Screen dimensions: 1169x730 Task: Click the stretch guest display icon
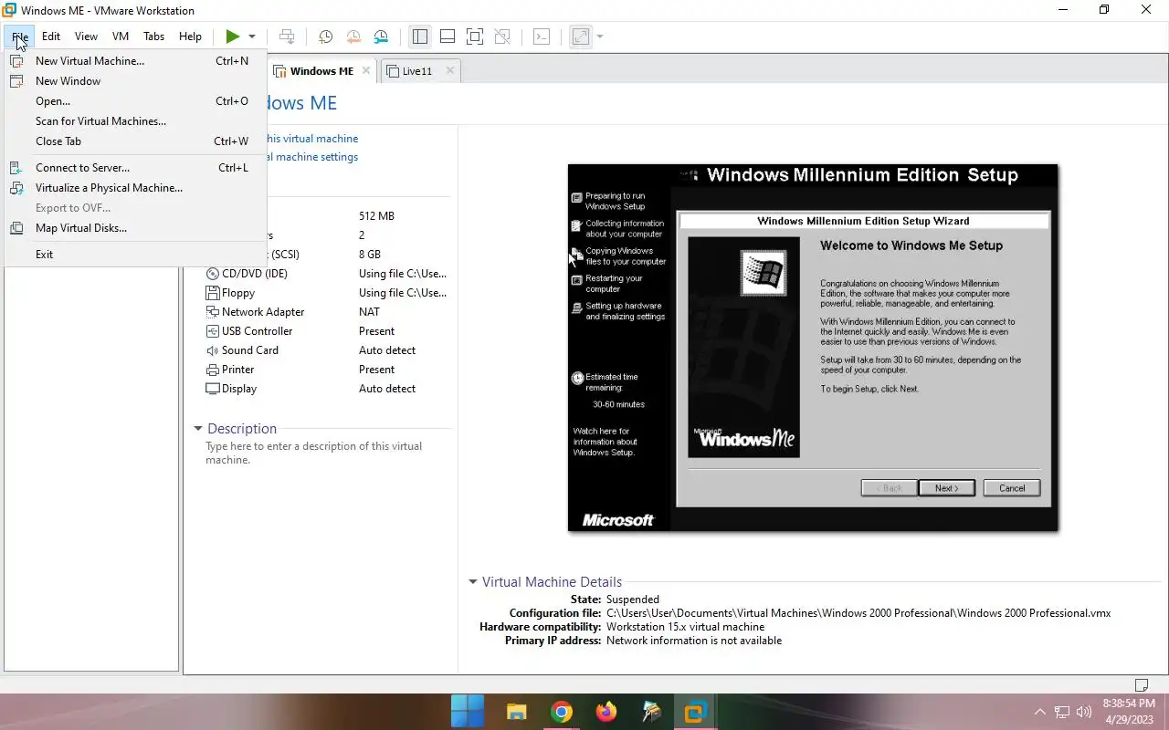(x=581, y=36)
